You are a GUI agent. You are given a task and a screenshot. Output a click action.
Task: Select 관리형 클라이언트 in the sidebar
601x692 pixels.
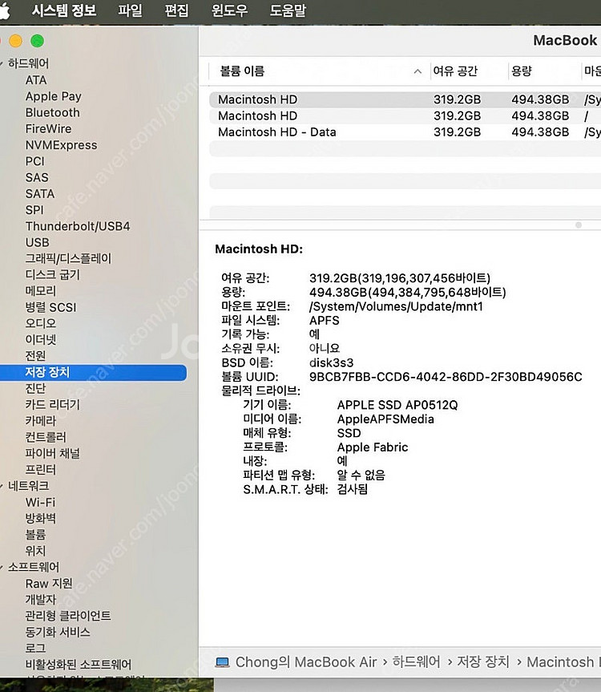[68, 616]
